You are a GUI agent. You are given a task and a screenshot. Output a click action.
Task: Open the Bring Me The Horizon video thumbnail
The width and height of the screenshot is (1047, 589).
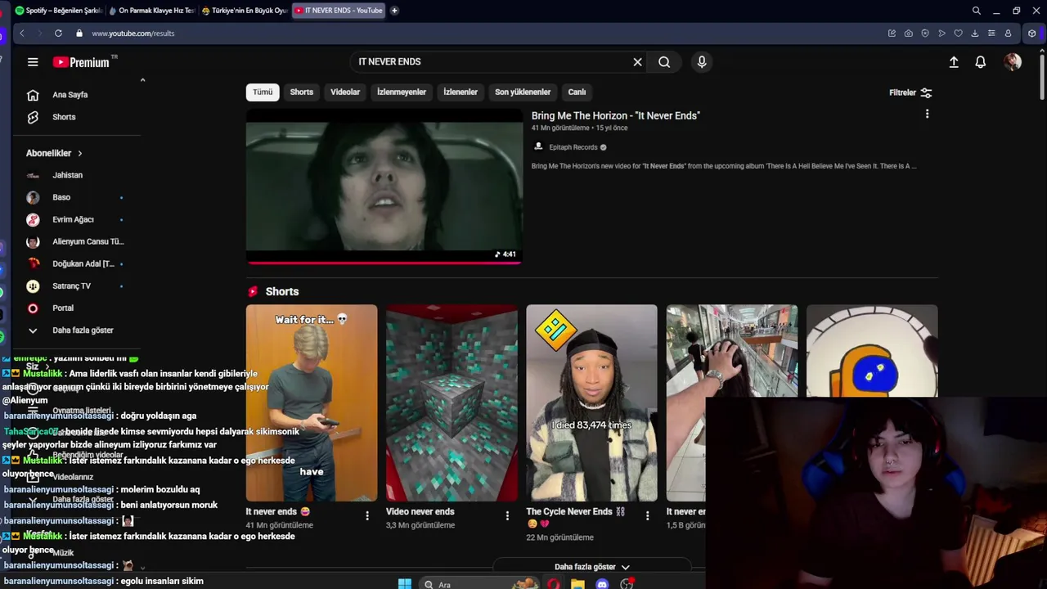(384, 187)
